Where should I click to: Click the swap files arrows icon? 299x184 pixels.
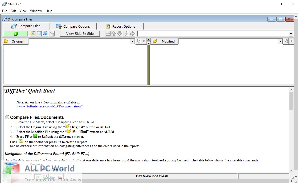click(x=39, y=34)
